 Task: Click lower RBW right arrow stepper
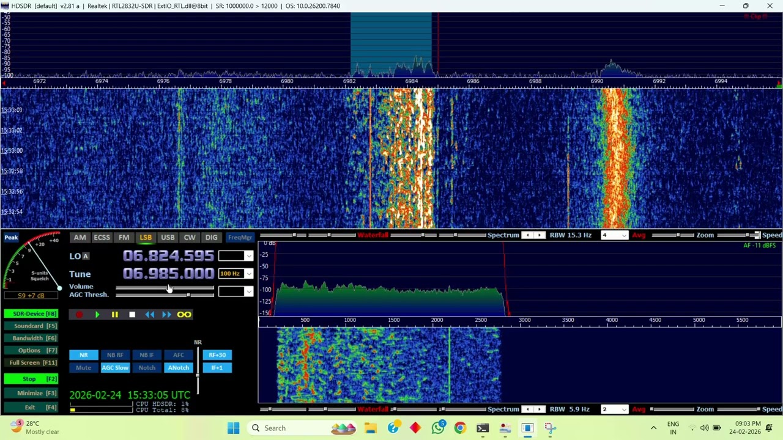pos(540,409)
